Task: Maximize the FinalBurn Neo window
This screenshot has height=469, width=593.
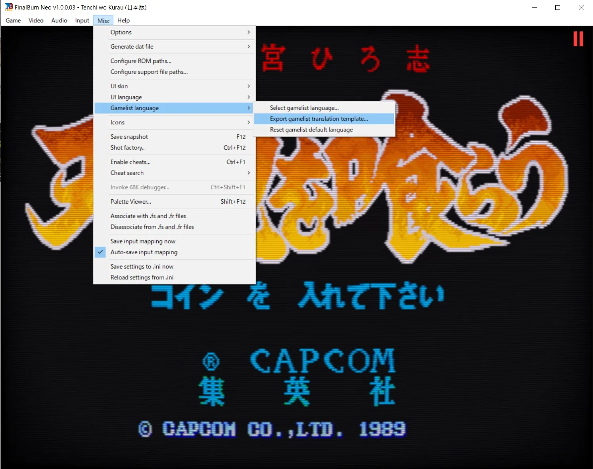Action: [558, 8]
